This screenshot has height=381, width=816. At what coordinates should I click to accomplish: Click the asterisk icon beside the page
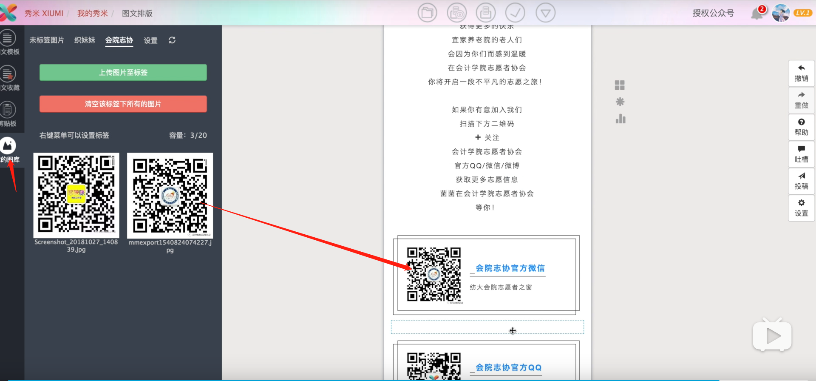point(620,102)
